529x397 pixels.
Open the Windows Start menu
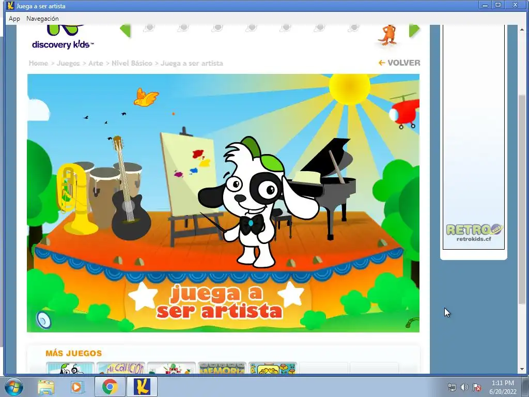(x=14, y=387)
